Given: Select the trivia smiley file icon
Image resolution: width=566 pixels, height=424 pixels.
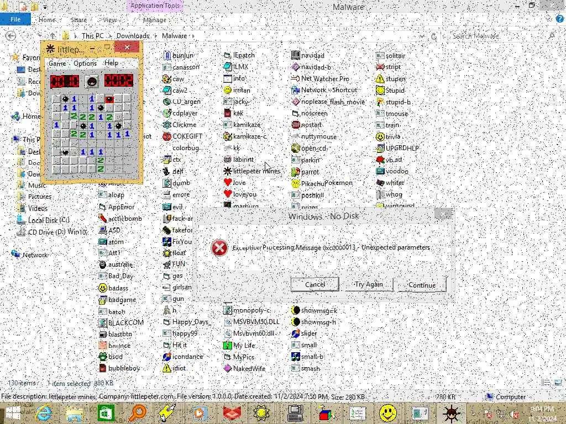Looking at the screenshot, I should pyautogui.click(x=380, y=137).
